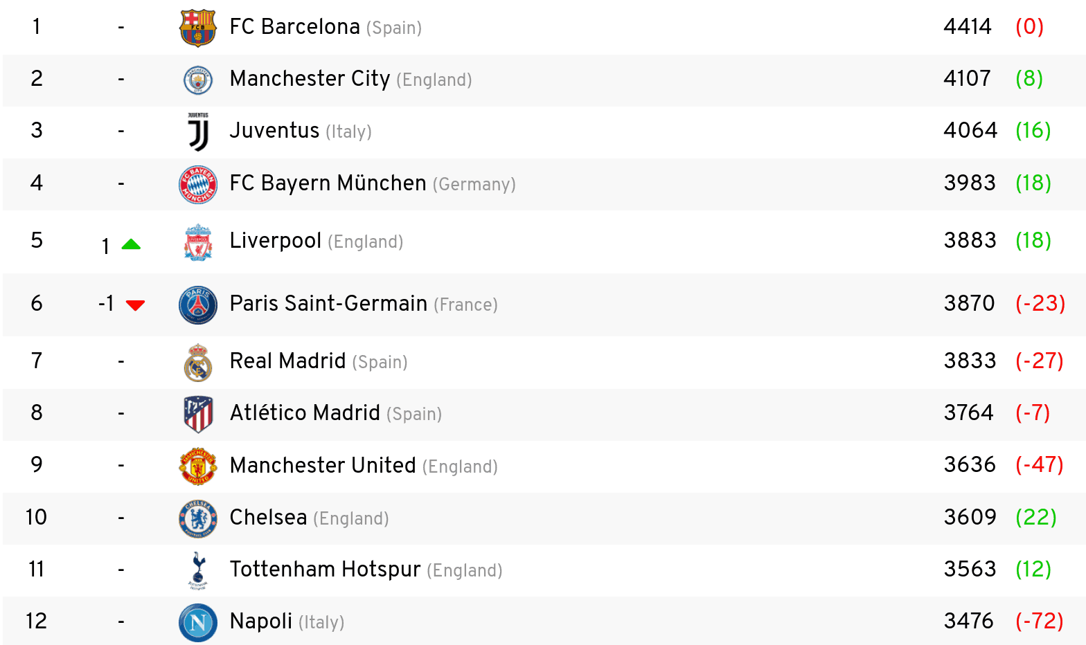The width and height of the screenshot is (1086, 645).
Task: Click Liverpool's green up arrow
Action: point(131,244)
